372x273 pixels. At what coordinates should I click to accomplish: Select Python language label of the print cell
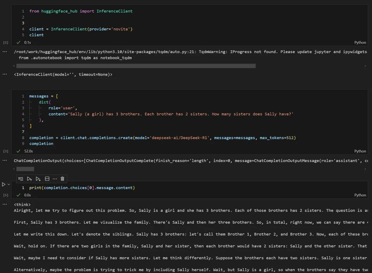click(x=360, y=195)
